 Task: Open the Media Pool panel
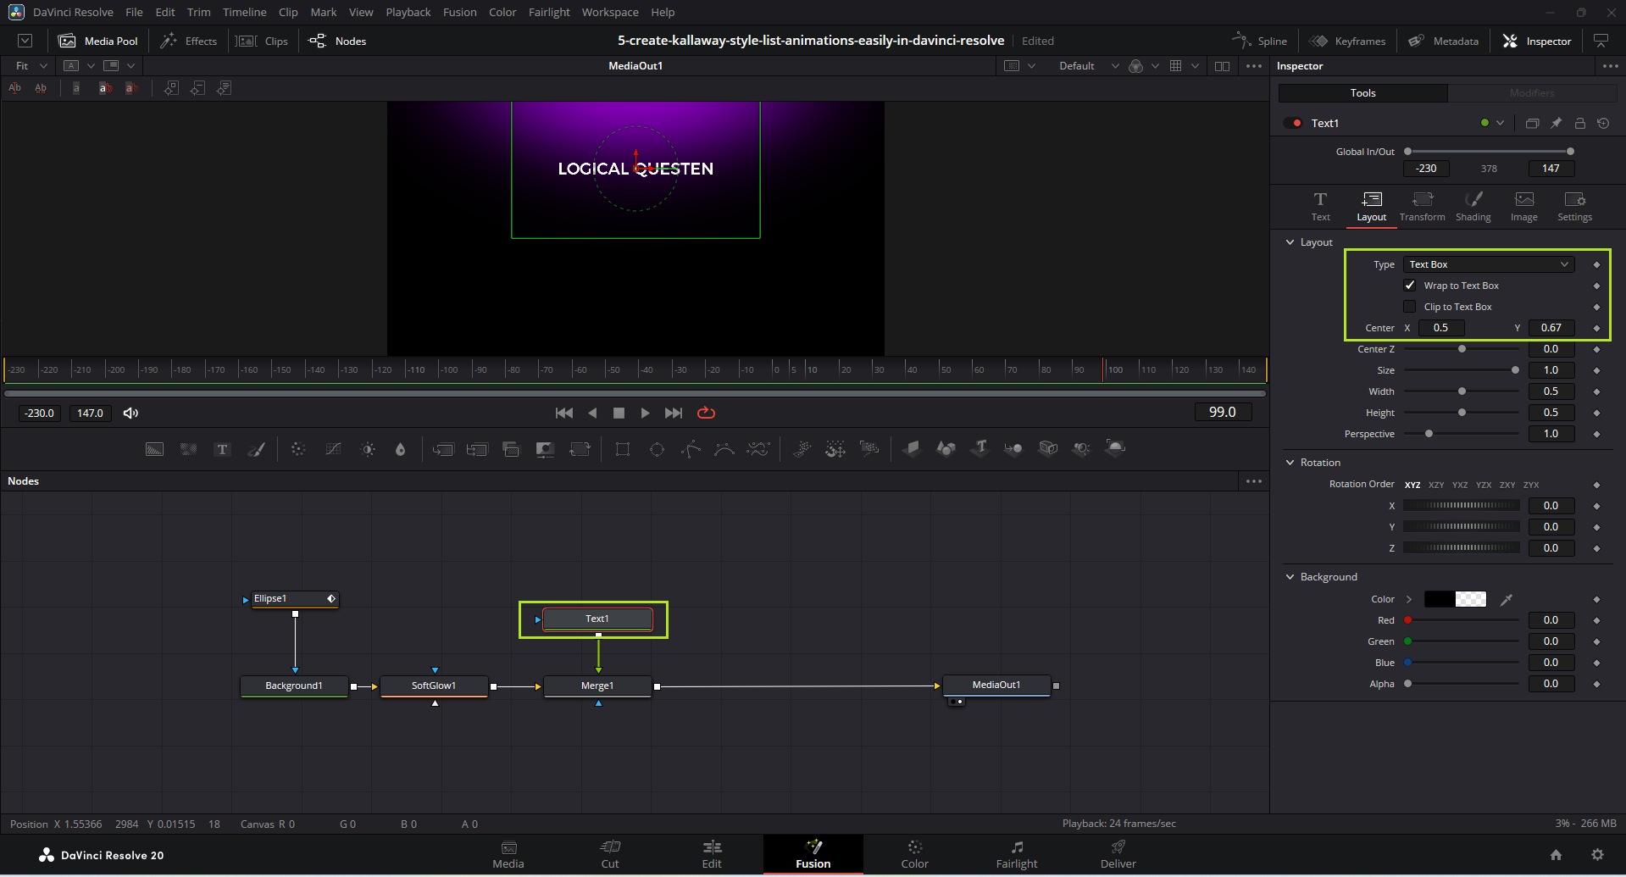click(x=98, y=41)
